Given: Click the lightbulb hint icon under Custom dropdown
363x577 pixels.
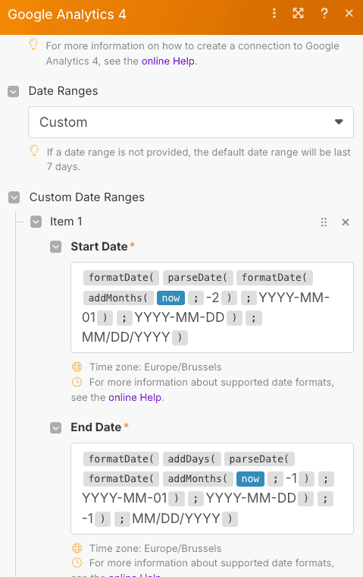Looking at the screenshot, I should coord(34,151).
